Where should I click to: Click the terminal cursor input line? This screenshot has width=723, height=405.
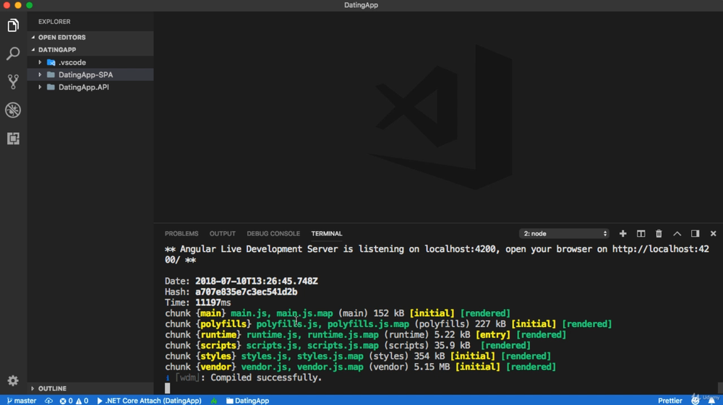[168, 388]
